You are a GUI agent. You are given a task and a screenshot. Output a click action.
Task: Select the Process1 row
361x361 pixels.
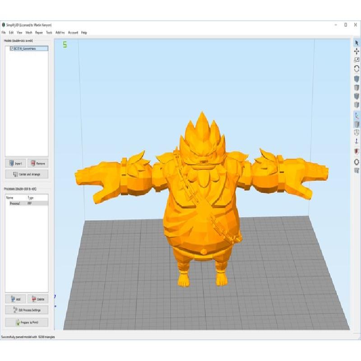coord(27,204)
